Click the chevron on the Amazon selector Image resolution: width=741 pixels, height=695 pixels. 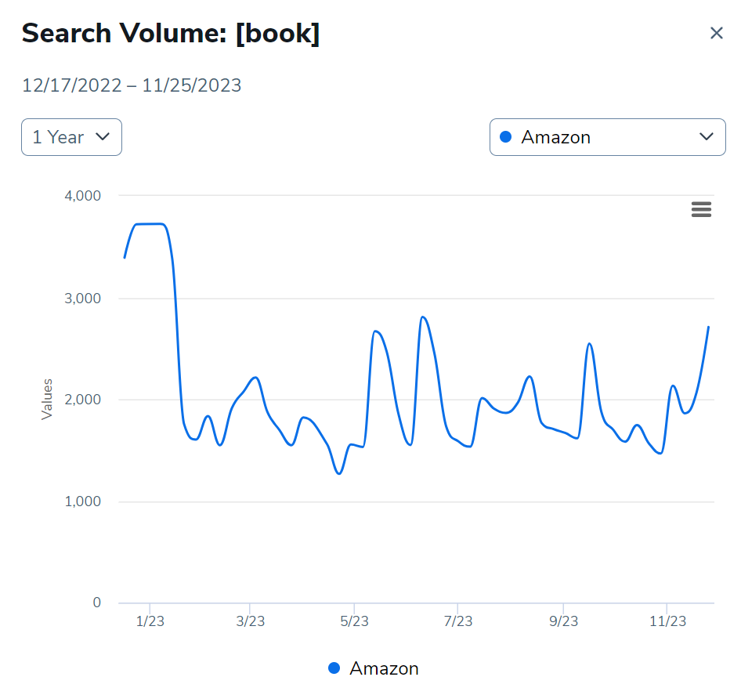[707, 137]
